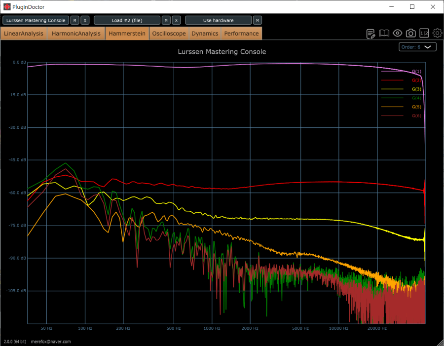Take a snapshot with camera icon
This screenshot has height=346, width=444.
click(x=411, y=34)
